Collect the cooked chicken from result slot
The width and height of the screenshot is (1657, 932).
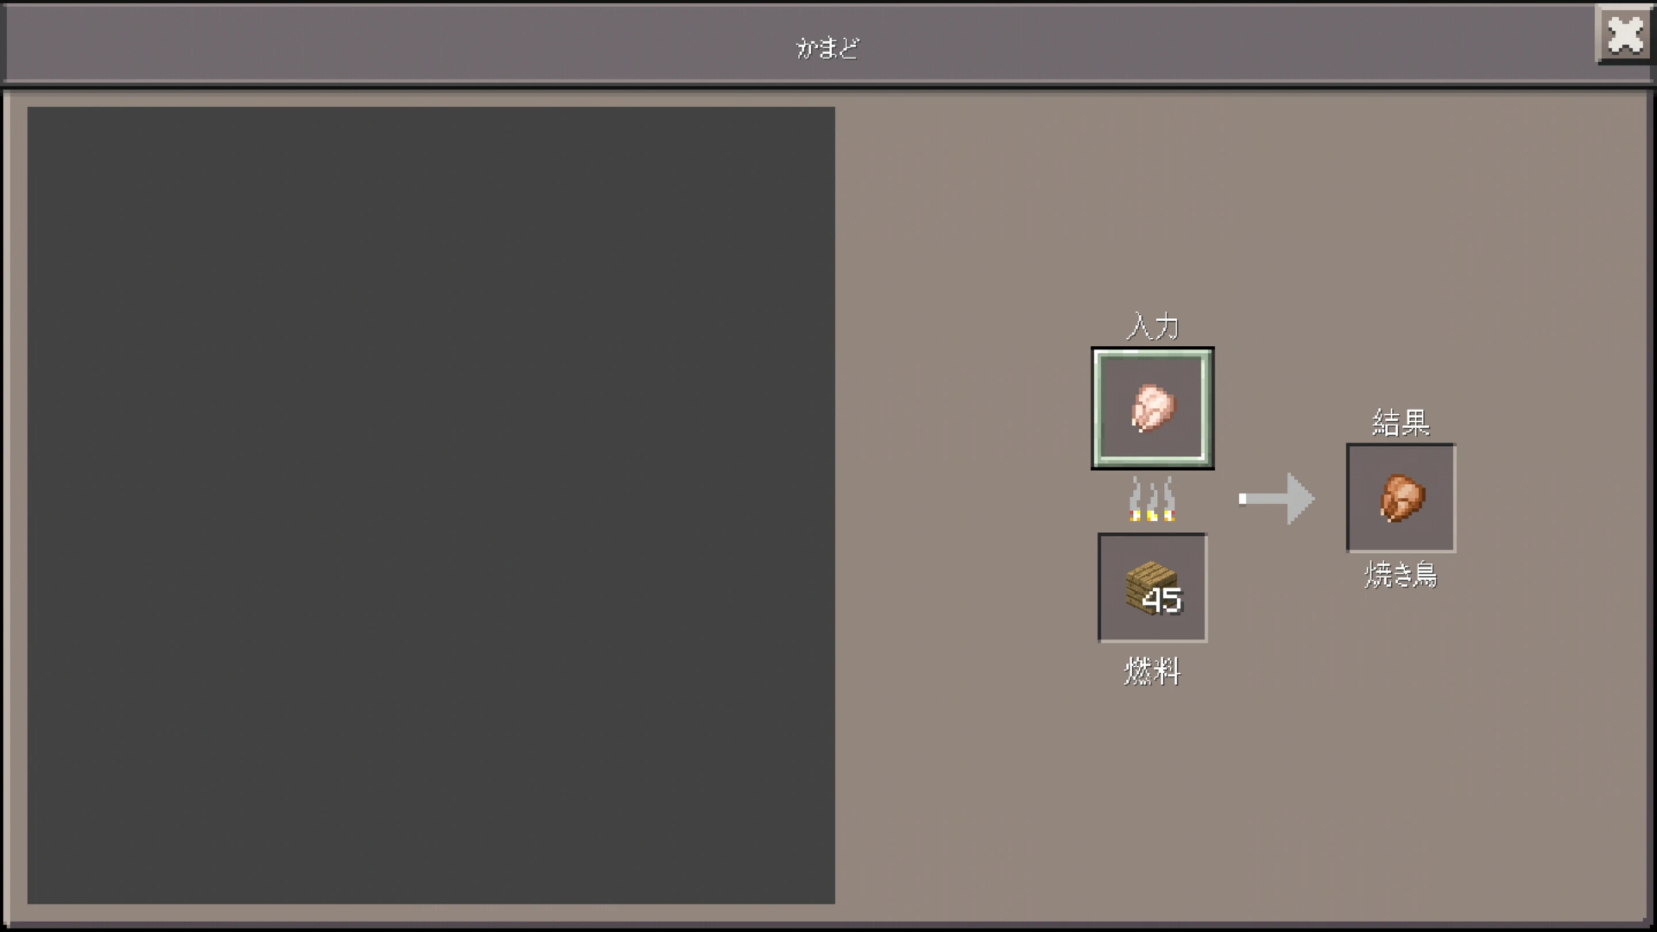1401,498
